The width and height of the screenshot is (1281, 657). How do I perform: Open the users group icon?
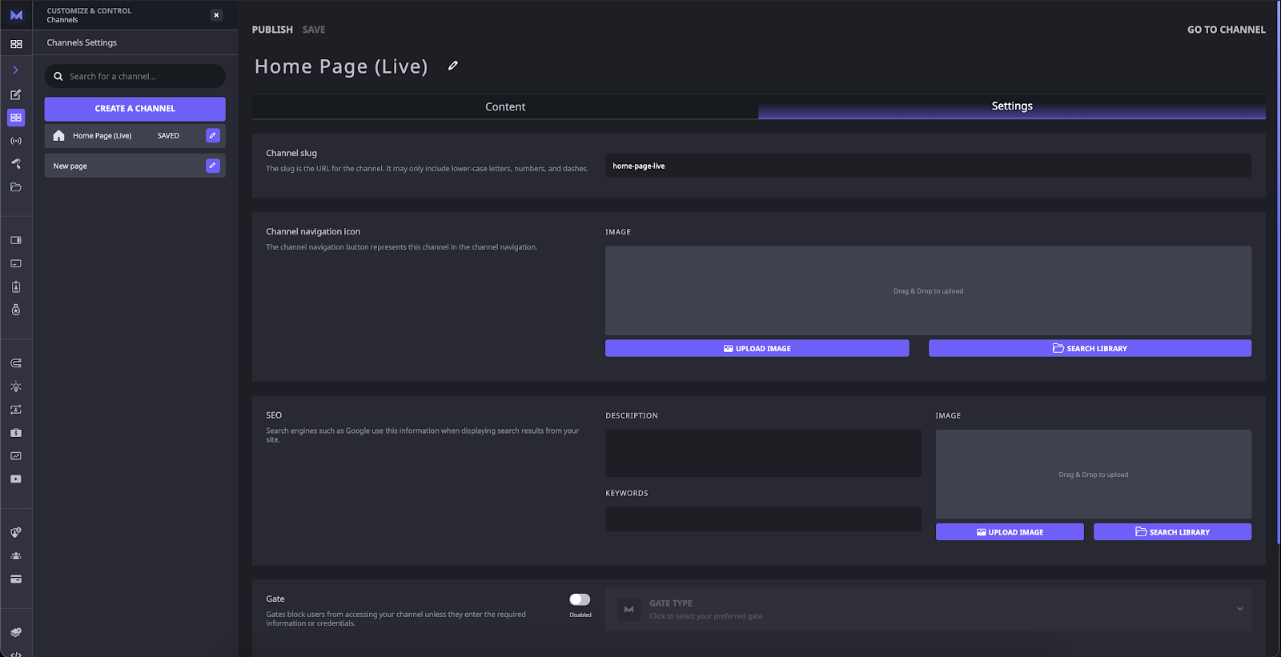click(16, 555)
